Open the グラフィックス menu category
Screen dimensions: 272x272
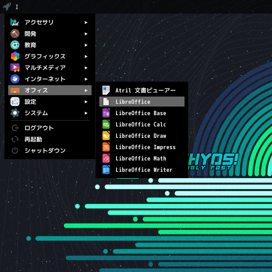click(50, 56)
